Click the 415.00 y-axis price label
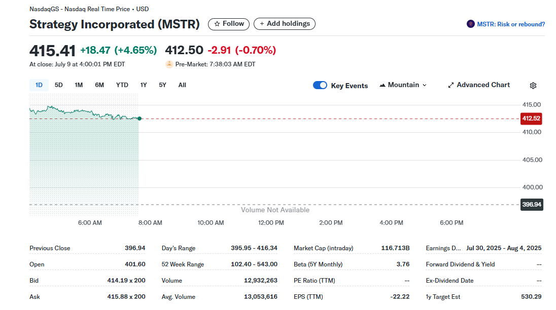The width and height of the screenshot is (556, 310). tap(532, 105)
